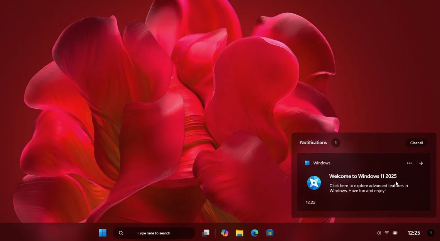Open the Welcome to Windows 11 2025 notification
The image size is (440, 241).
click(362, 176)
